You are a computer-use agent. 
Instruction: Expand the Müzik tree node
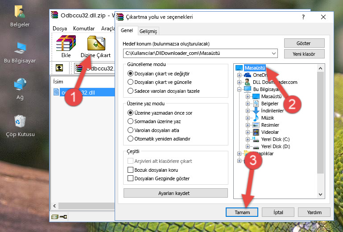(248, 118)
